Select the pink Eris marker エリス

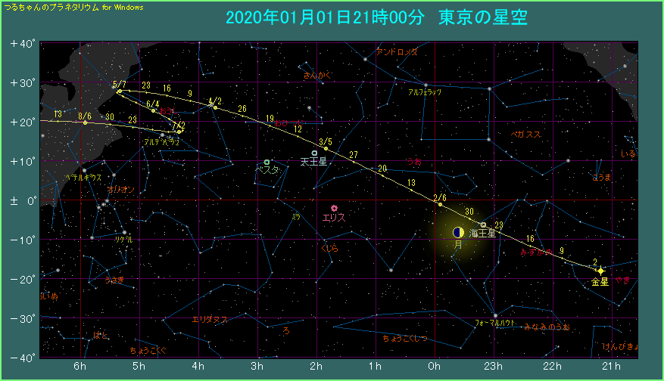pos(334,208)
